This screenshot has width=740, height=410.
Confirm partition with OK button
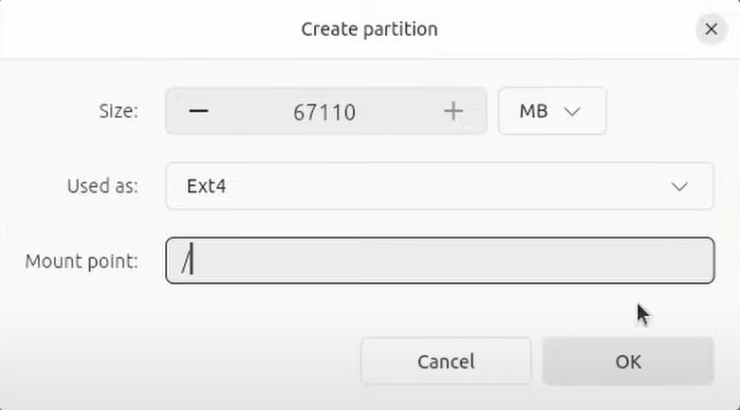pyautogui.click(x=627, y=362)
